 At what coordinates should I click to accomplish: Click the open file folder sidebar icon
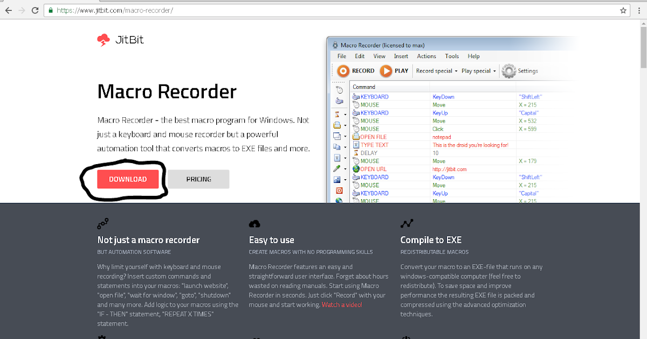(x=338, y=125)
